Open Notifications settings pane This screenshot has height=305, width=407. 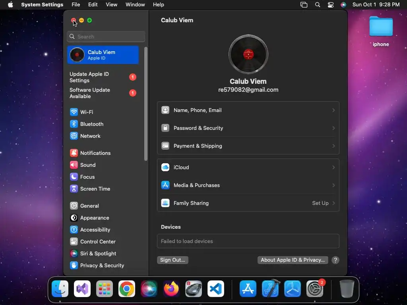pyautogui.click(x=103, y=153)
